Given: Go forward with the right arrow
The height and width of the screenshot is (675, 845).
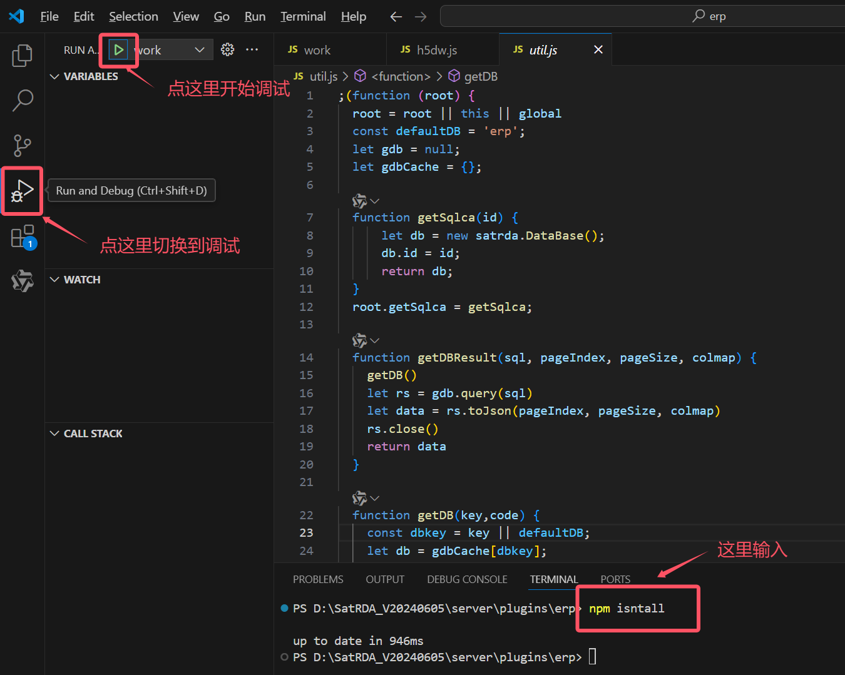Looking at the screenshot, I should (x=421, y=16).
